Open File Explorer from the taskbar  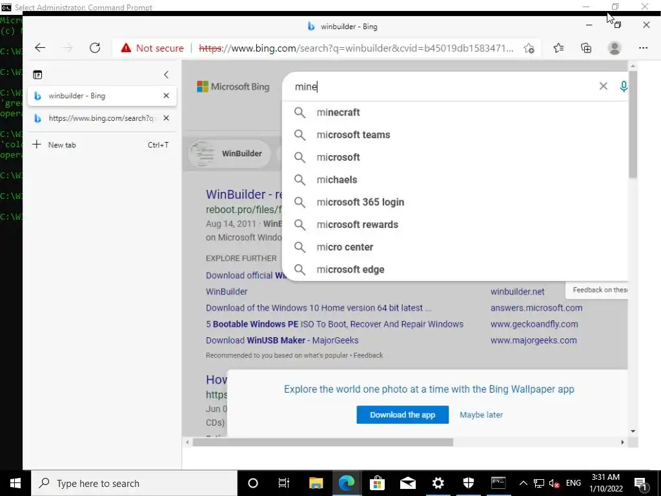pos(316,483)
